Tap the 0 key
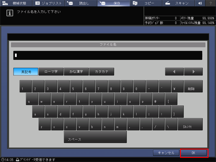The height and width of the screenshot is (162, 216). [140, 86]
